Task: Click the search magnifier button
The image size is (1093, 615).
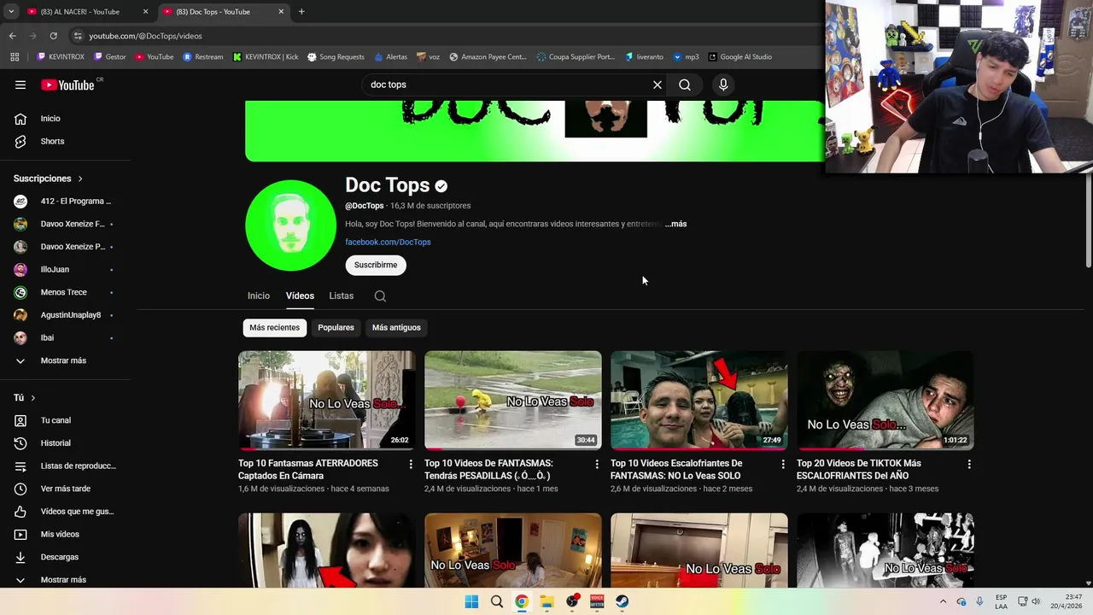Action: point(685,85)
